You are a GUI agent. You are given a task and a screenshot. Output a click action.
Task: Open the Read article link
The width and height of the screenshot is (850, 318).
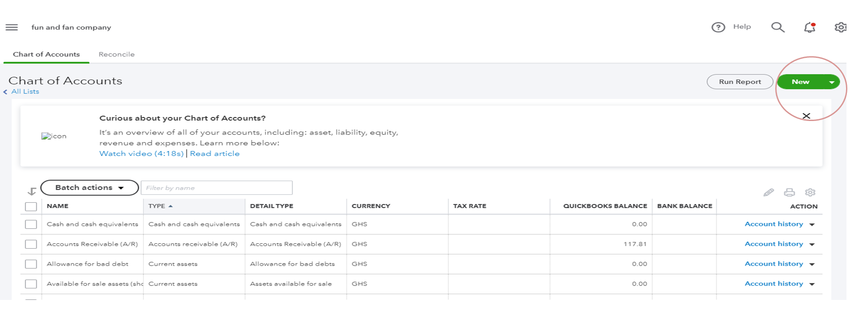pos(215,154)
